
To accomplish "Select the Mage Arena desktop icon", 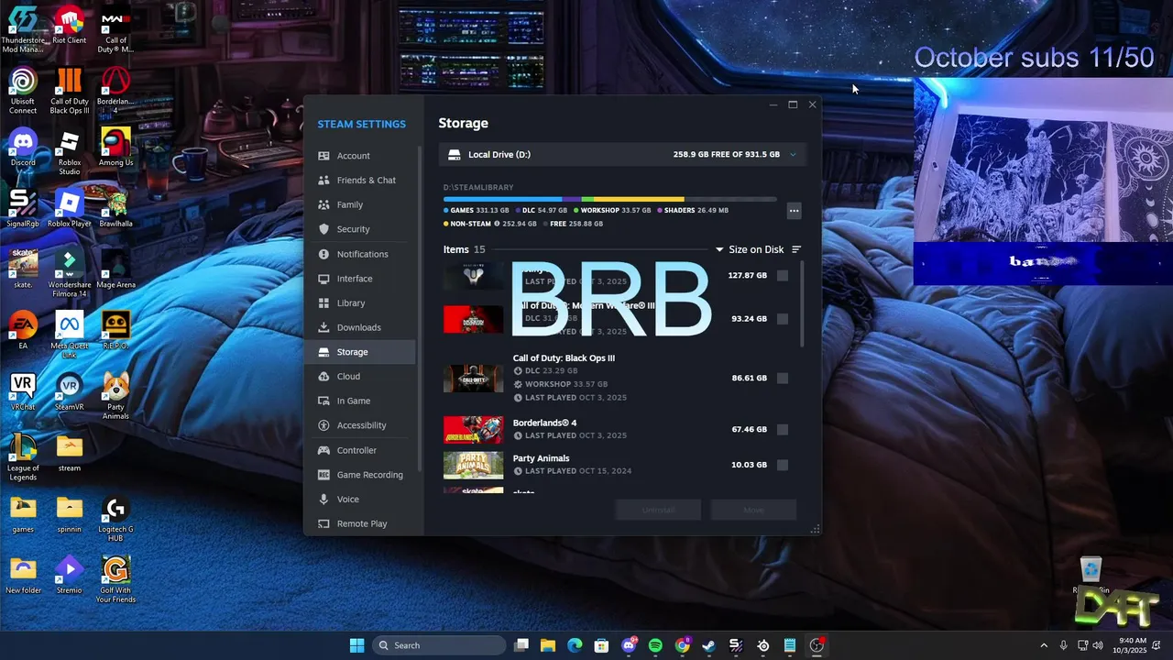I will (116, 269).
